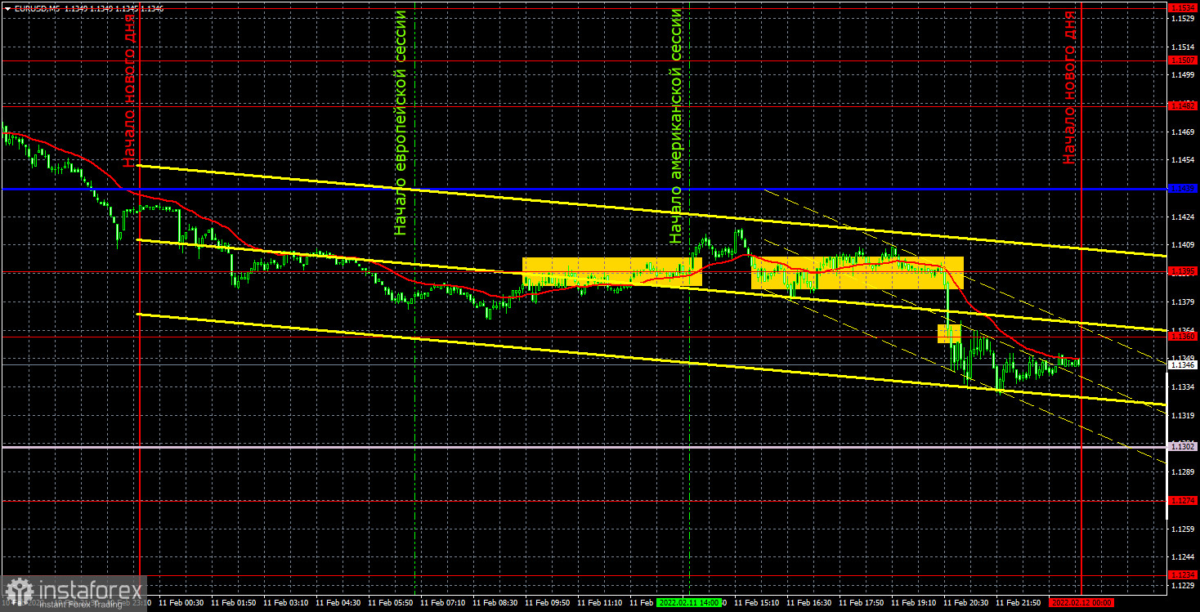The width and height of the screenshot is (1200, 612).
Task: Click the 11 Feb 19:10 time axis label
Action: pyautogui.click(x=914, y=602)
